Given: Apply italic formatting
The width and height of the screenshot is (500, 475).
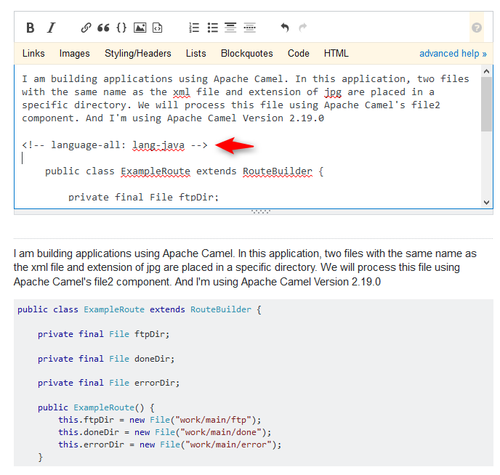Looking at the screenshot, I should click(x=51, y=28).
